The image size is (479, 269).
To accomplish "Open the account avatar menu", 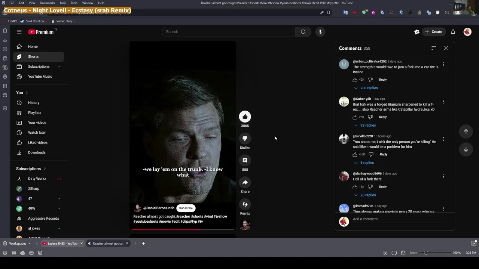I will (467, 32).
